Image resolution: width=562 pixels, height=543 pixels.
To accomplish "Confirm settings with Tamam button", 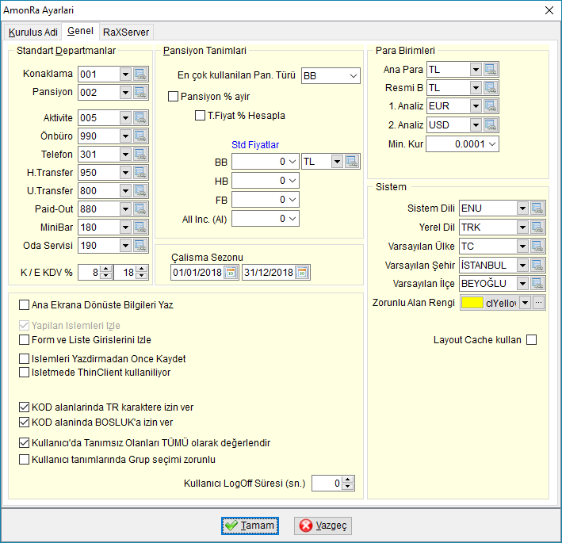I will (x=250, y=526).
